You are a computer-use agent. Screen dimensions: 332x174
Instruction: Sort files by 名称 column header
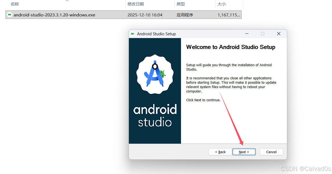tap(15, 4)
